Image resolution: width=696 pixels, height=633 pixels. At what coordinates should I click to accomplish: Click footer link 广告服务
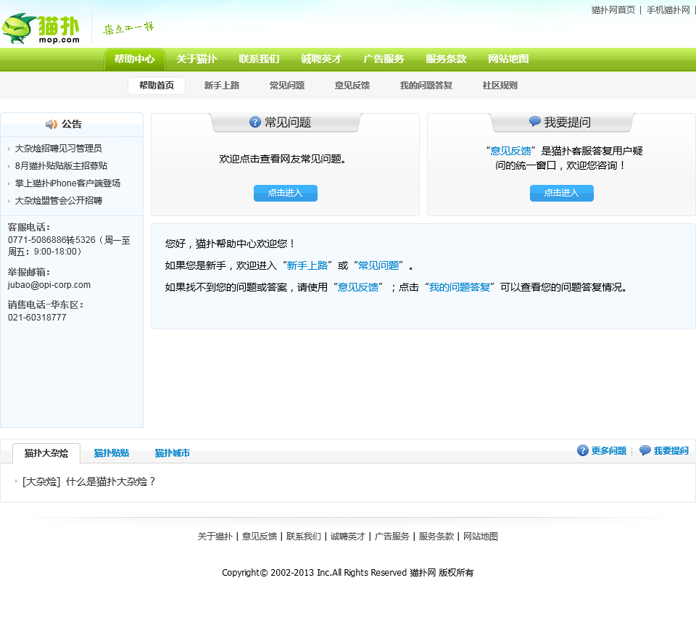click(x=392, y=537)
